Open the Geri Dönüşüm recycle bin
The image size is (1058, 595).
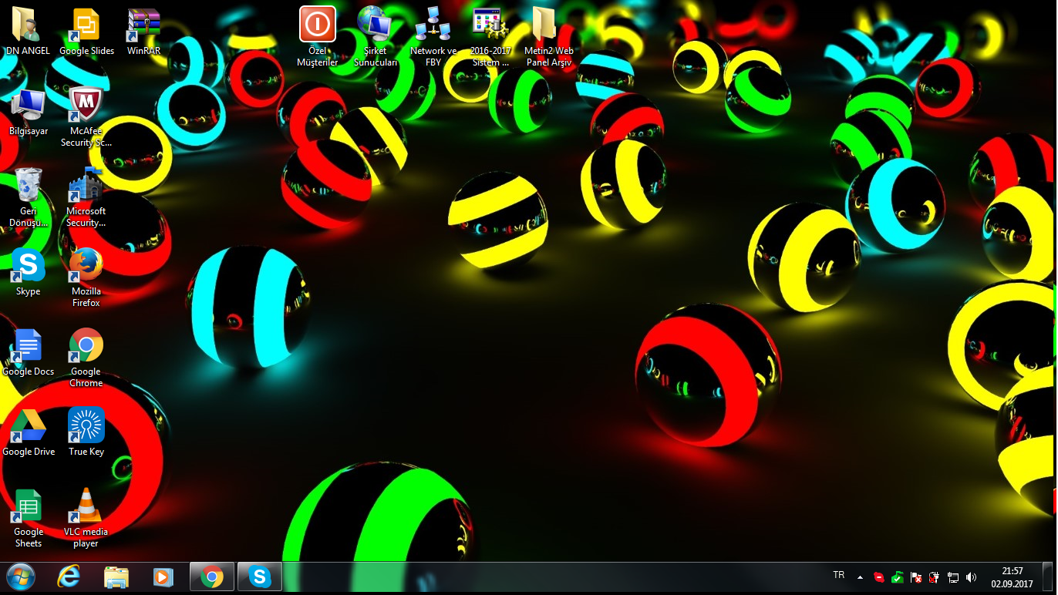[28, 197]
